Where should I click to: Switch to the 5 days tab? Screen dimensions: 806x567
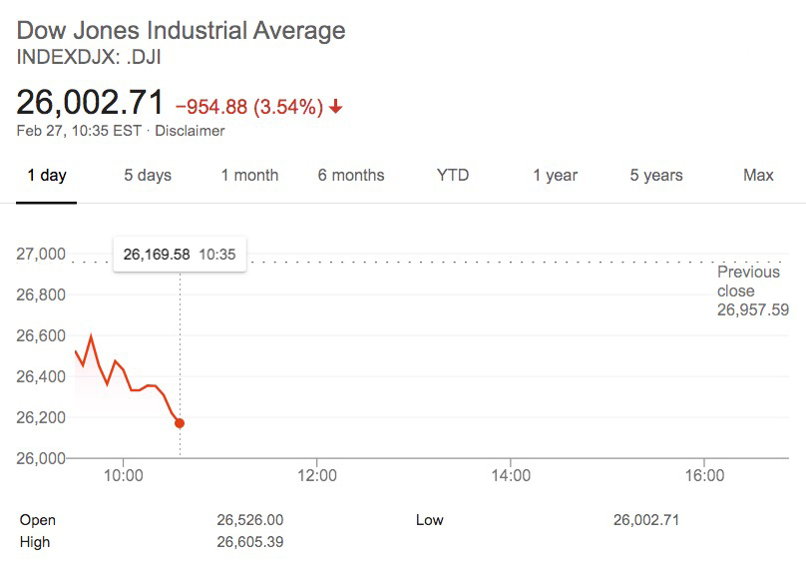coord(148,176)
